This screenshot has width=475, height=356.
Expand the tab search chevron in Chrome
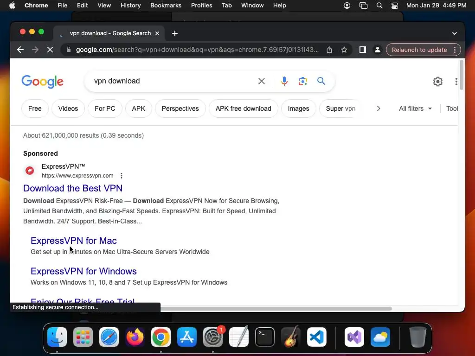coord(455,33)
